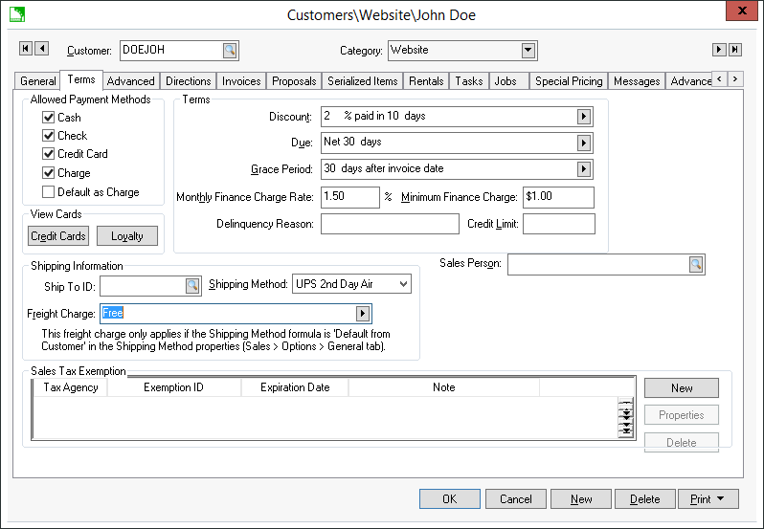The image size is (764, 529).
Task: Click the Sales Person lookup magnifier icon
Action: (696, 265)
